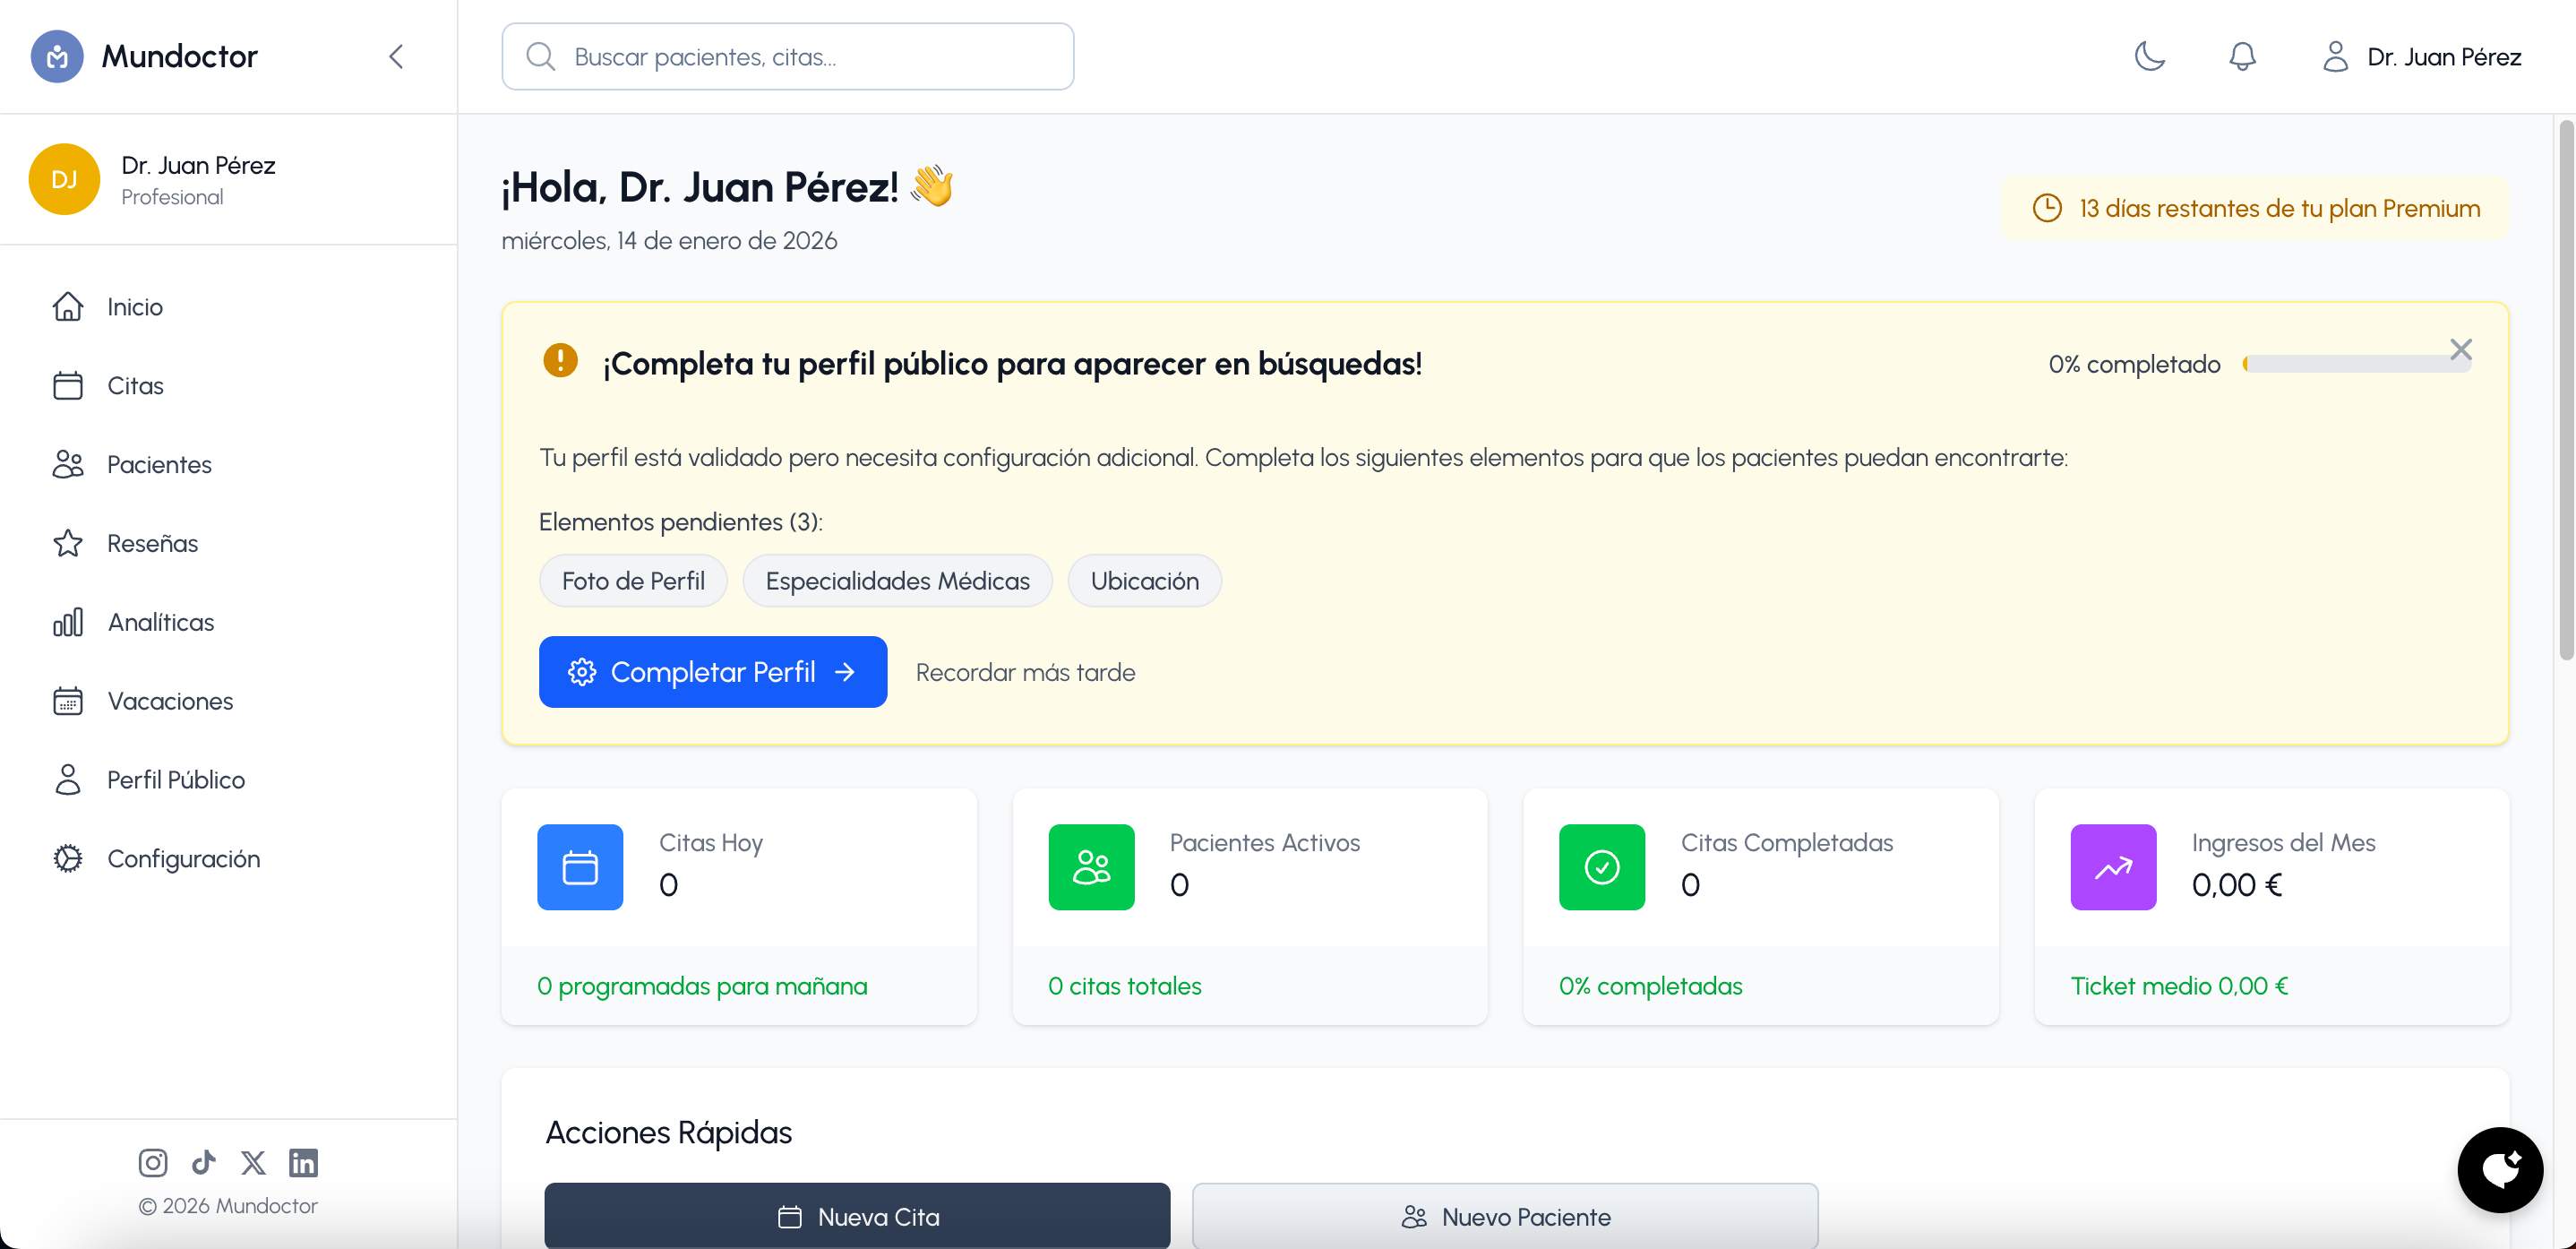Open the Vacaciones section
The image size is (2576, 1249).
(x=170, y=701)
